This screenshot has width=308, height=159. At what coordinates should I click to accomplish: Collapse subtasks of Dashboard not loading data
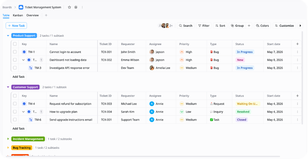click(24, 60)
